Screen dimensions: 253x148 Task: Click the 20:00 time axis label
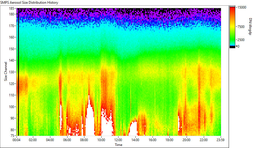[186, 140]
